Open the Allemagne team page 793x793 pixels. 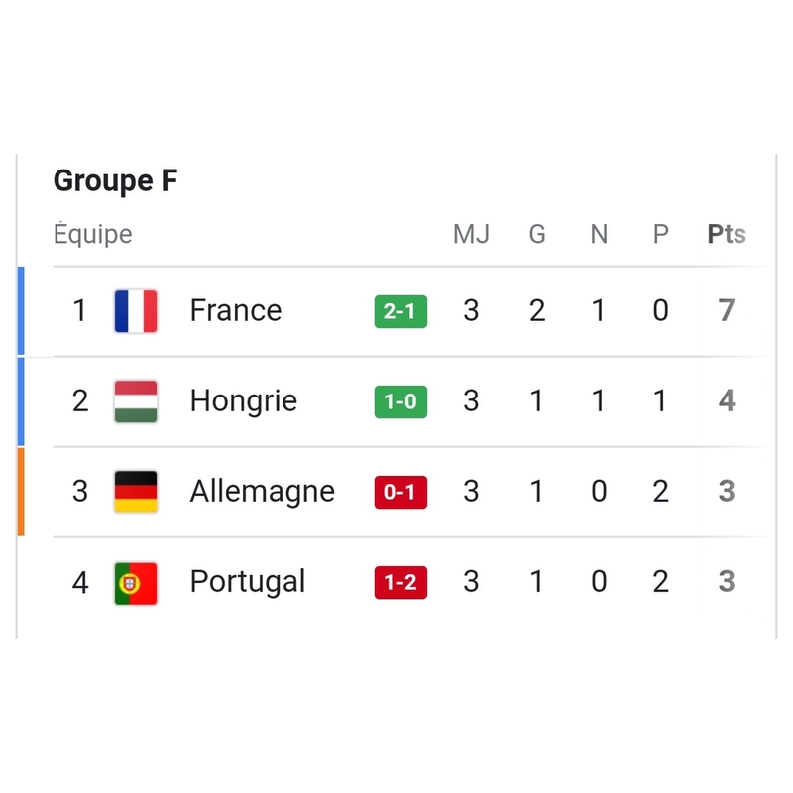(263, 492)
